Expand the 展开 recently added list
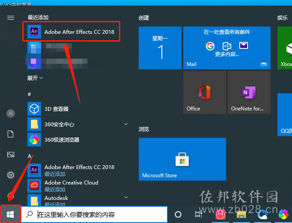 35,78
